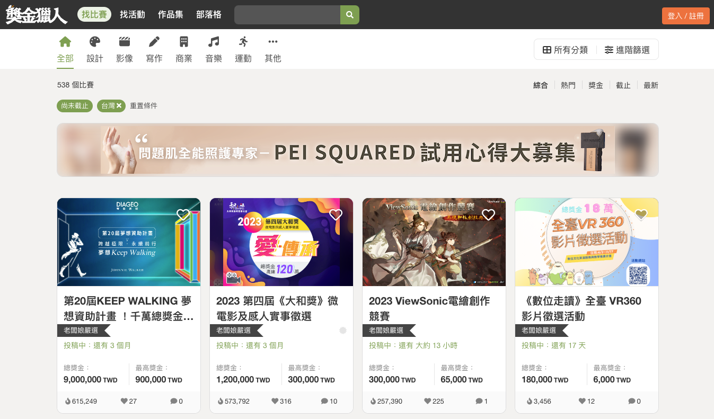Open the ViewSonic 電繪 contest thumbnail
Image resolution: width=714 pixels, height=419 pixels.
pos(434,242)
